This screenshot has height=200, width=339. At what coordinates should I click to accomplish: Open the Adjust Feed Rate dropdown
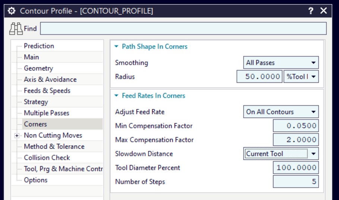281,112
